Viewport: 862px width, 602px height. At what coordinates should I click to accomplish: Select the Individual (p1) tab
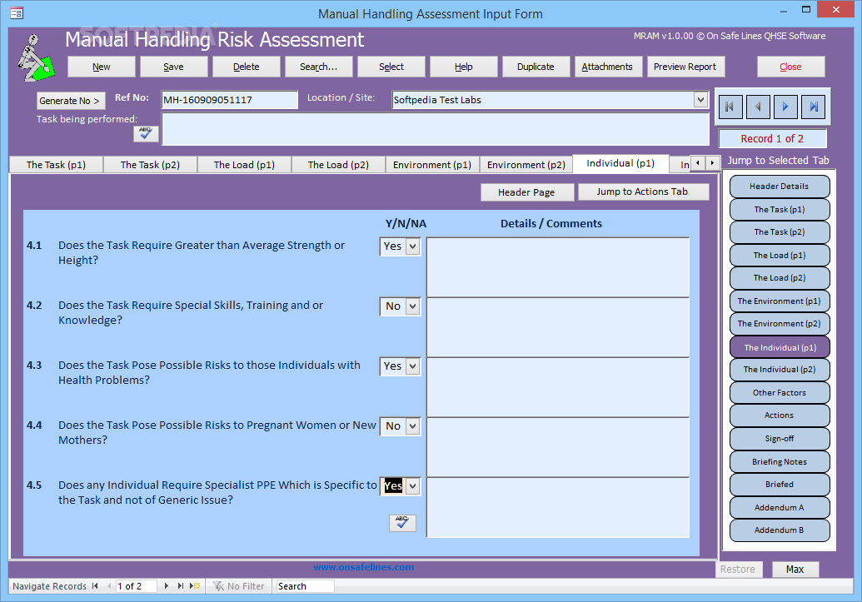(x=620, y=163)
